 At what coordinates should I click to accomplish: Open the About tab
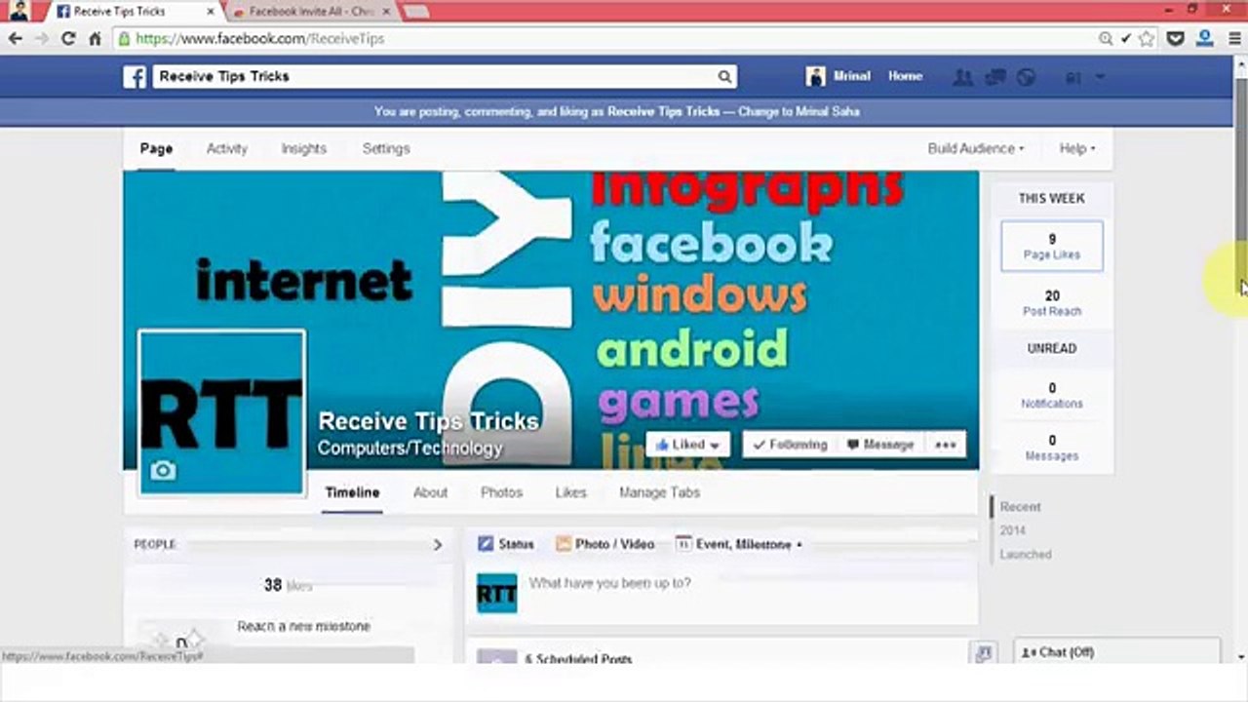coord(430,493)
